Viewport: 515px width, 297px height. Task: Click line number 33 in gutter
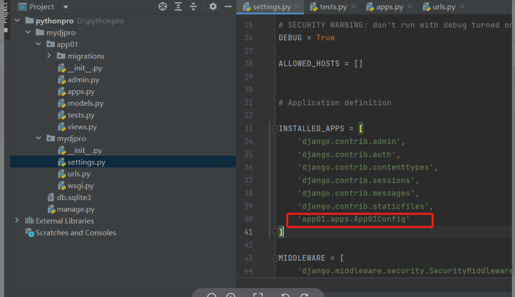click(x=248, y=129)
